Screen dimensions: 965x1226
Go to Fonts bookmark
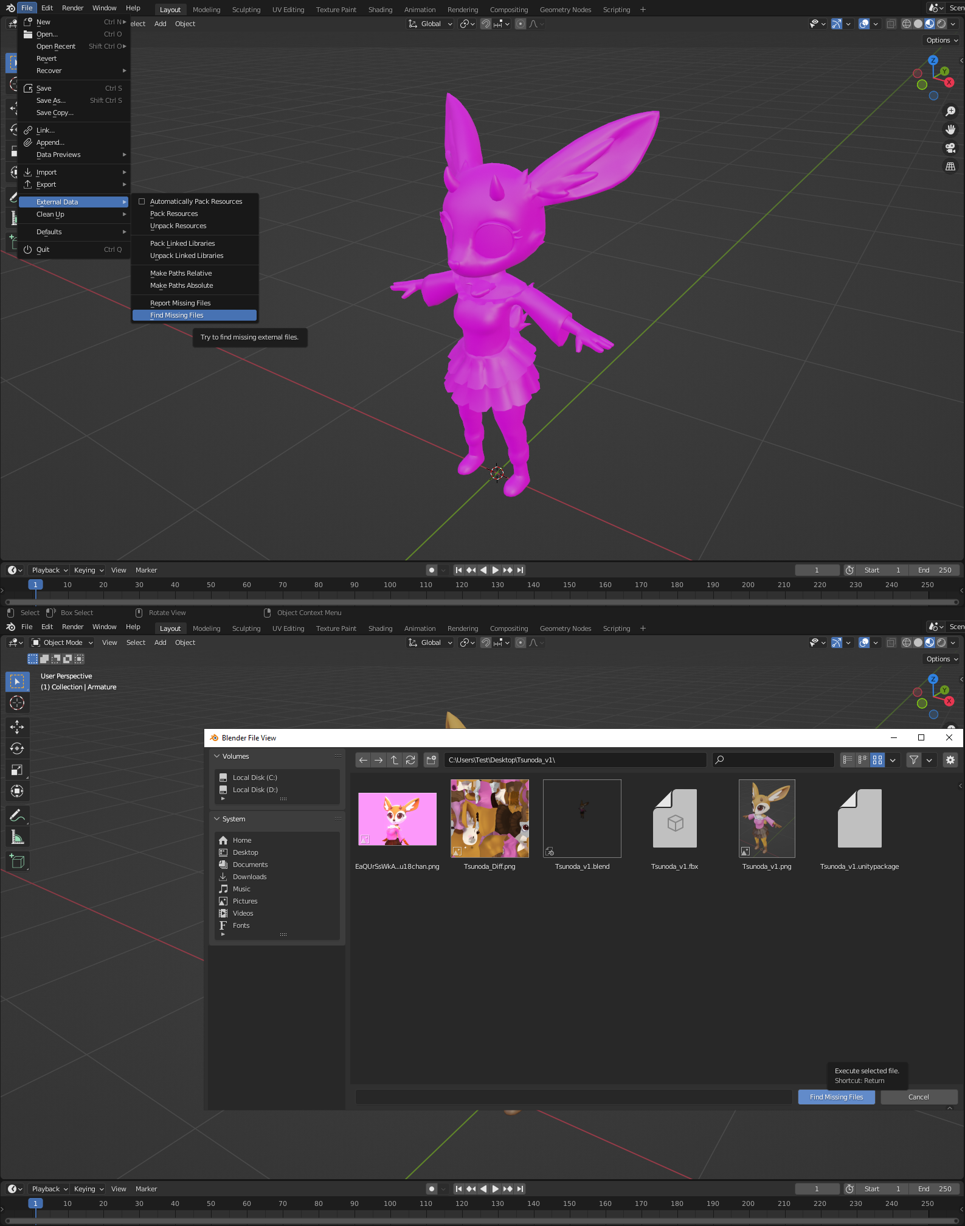(x=277, y=925)
